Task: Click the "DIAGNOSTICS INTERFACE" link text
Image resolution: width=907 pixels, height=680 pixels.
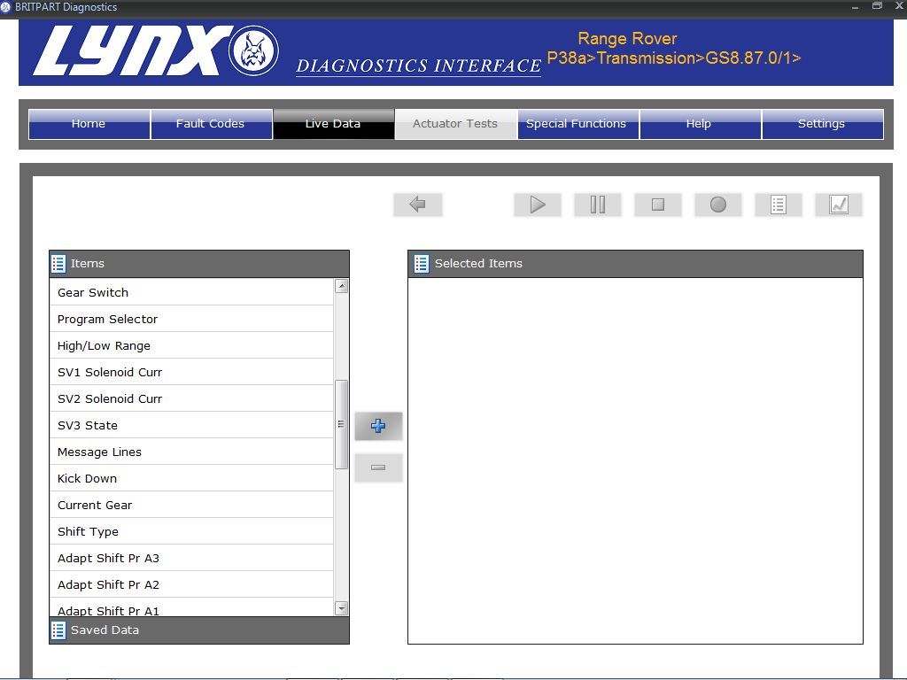Action: (x=418, y=66)
